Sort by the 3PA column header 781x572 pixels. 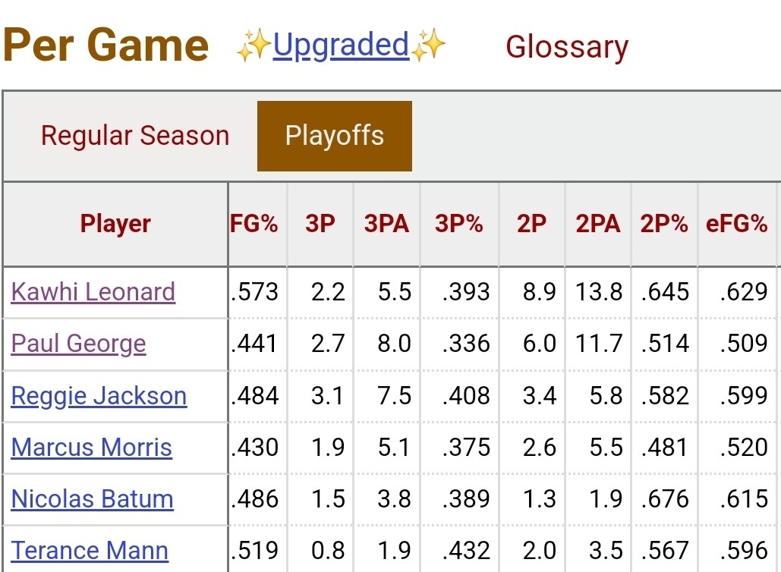386,224
